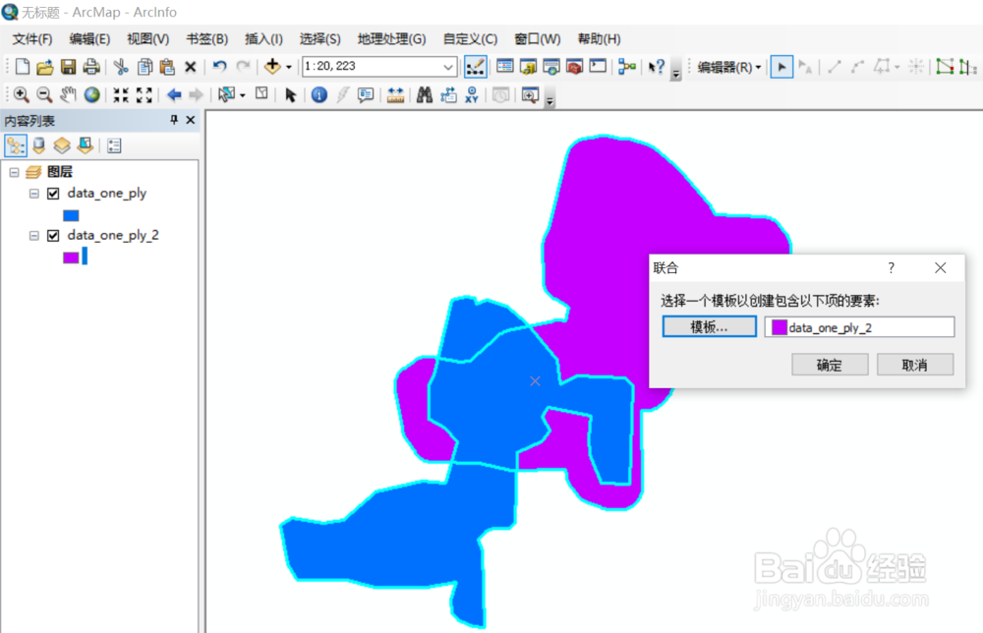Open the Table of Contents window icon

pyautogui.click(x=504, y=67)
